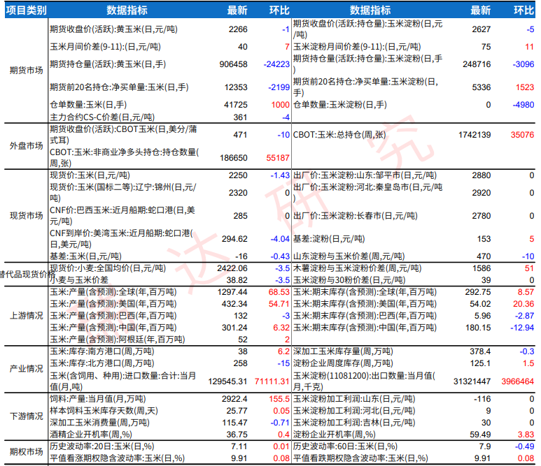Click the value 2266 for 黄玉米 close
This screenshot has width=541, height=466.
(x=238, y=29)
